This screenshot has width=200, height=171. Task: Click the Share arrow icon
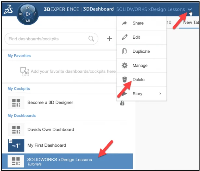pyautogui.click(x=125, y=23)
